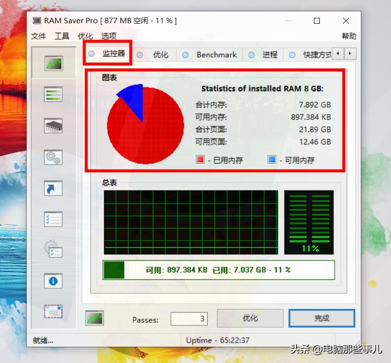Click the Statistics of installed RAM heading

(x=262, y=89)
